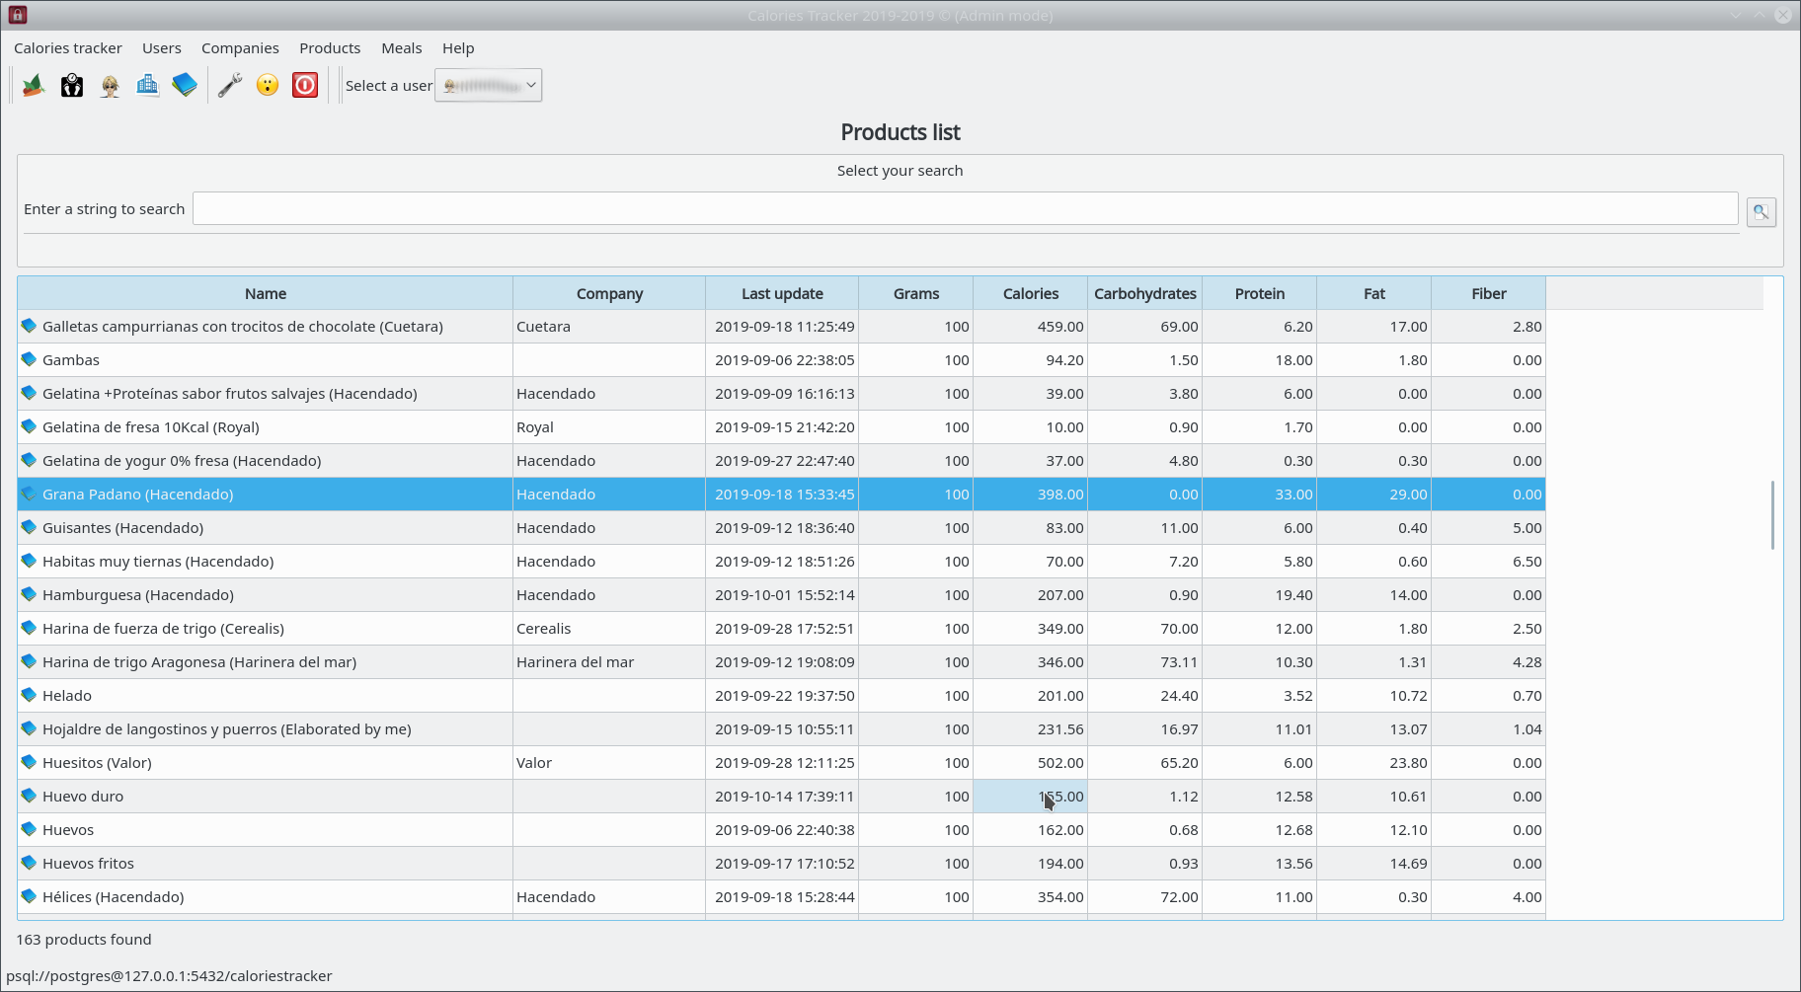Click the product icon beside Hélices (Hacendado)
This screenshot has height=992, width=1801.
(29, 896)
